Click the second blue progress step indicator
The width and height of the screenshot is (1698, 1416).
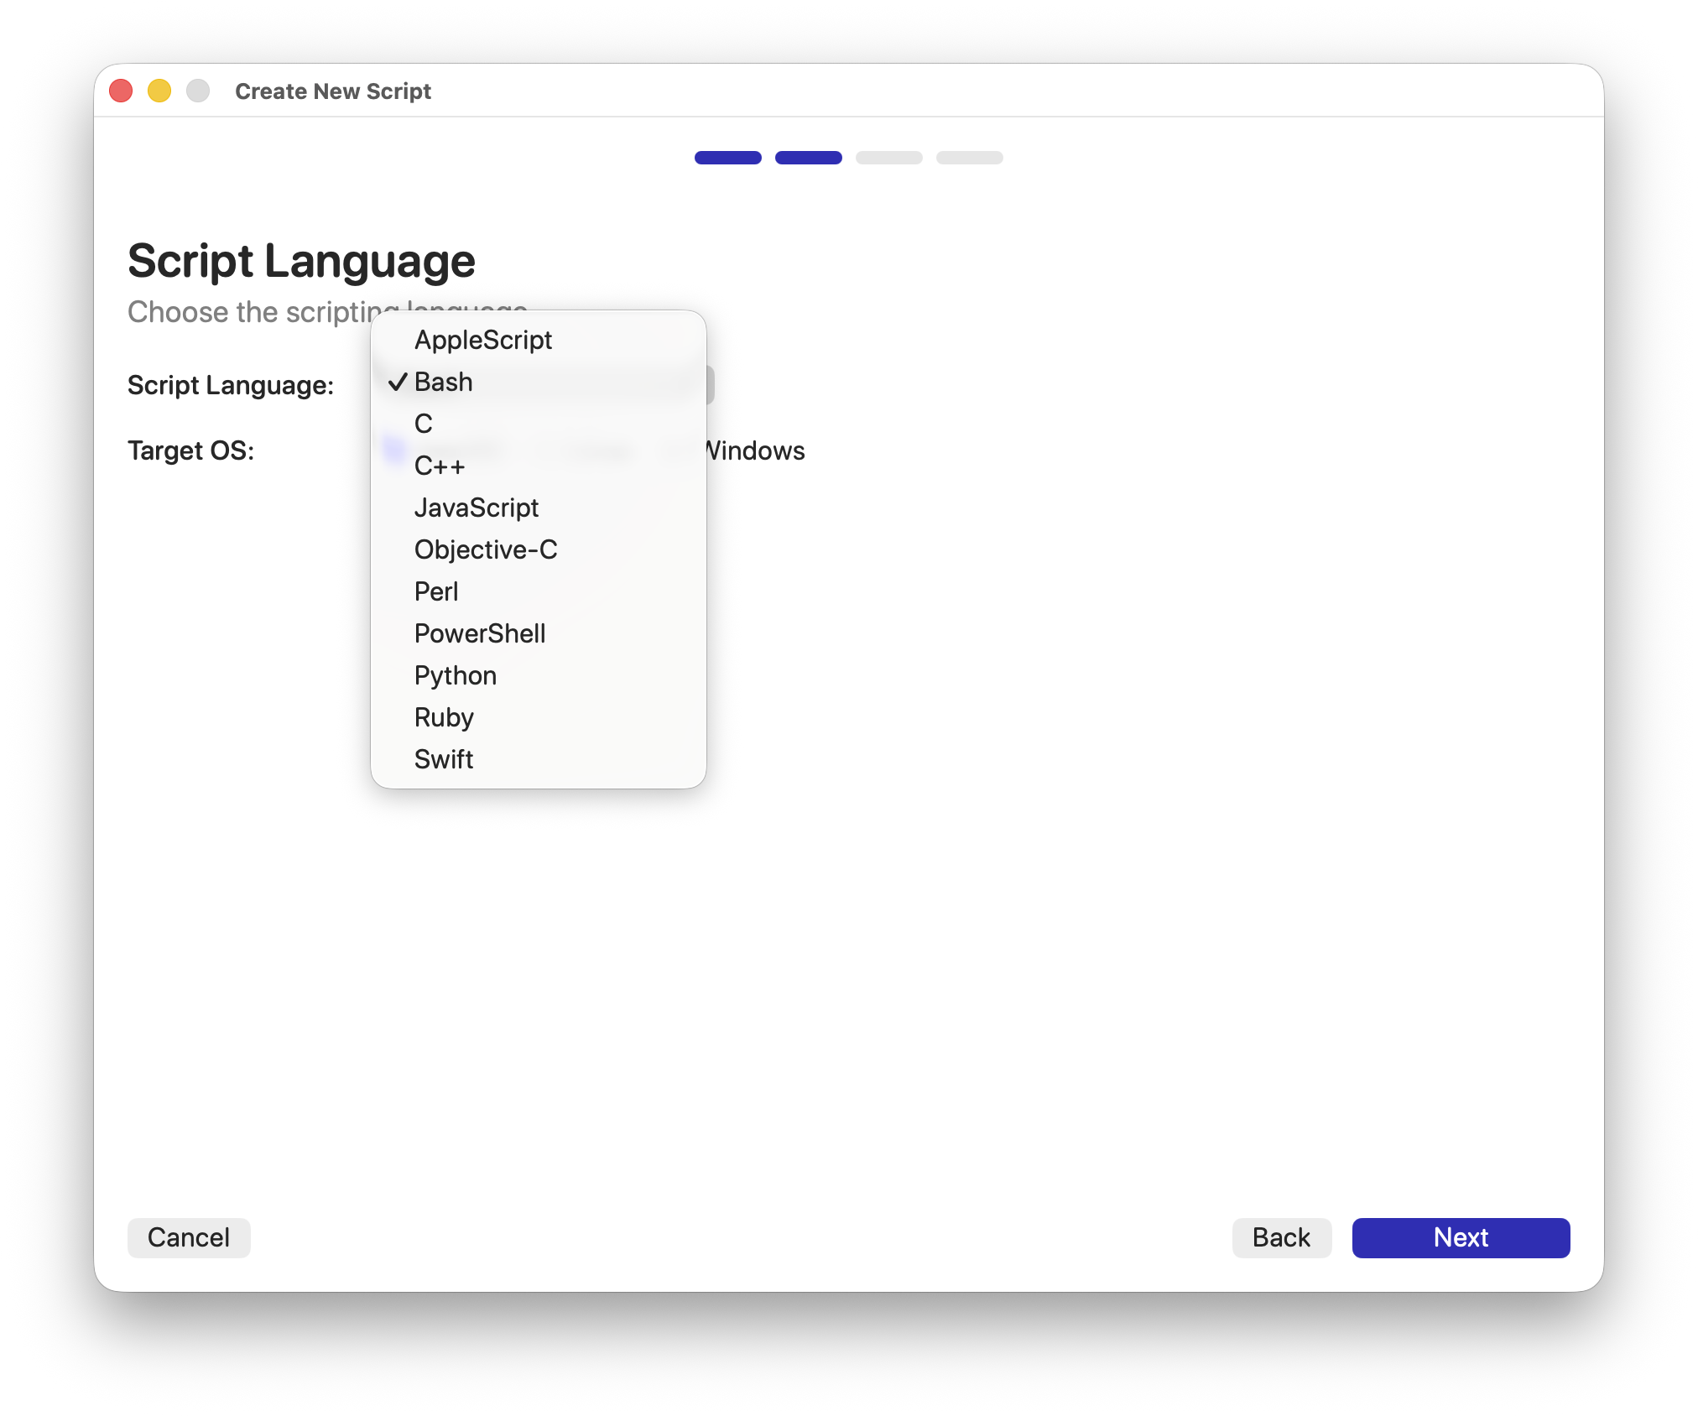(x=808, y=158)
